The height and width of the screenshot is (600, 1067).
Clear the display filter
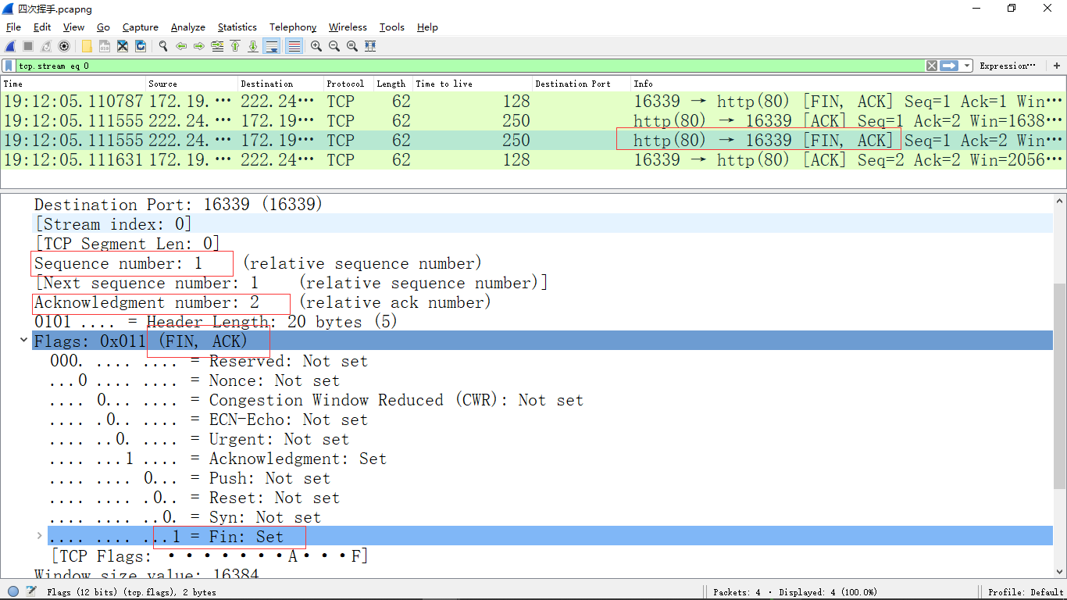932,66
